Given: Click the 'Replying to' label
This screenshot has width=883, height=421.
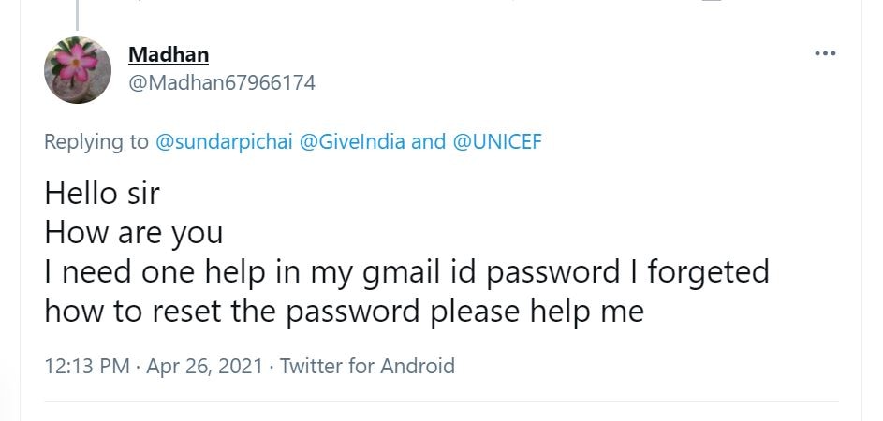Looking at the screenshot, I should tap(96, 141).
